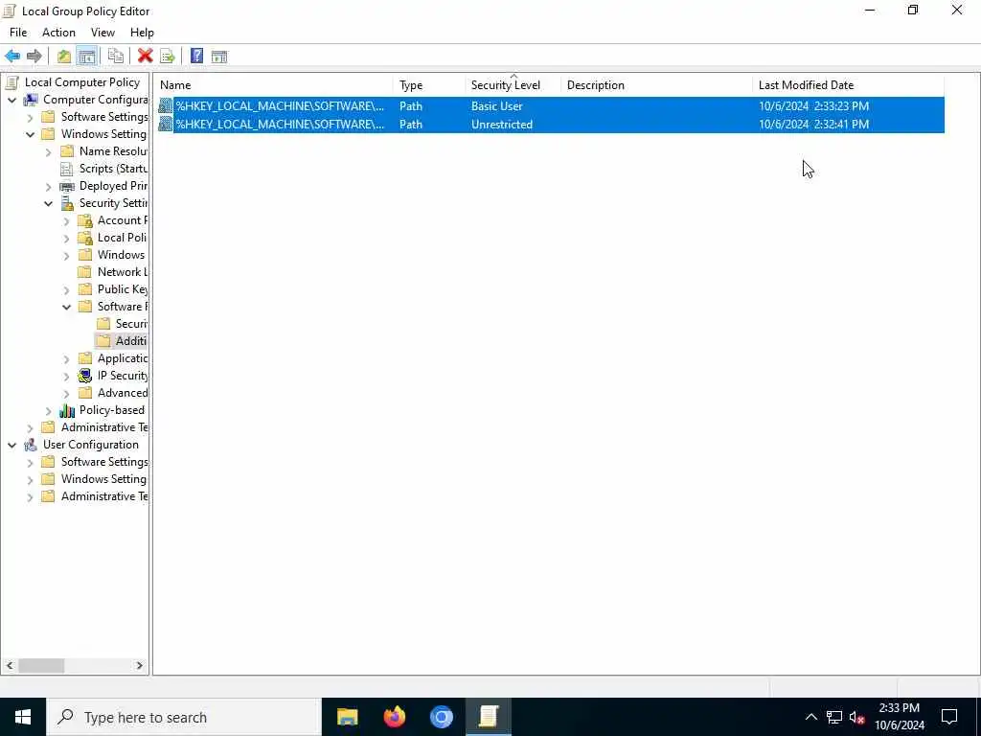981x736 pixels.
Task: Click the Policy-based QoS chart icon
Action: pyautogui.click(x=67, y=410)
